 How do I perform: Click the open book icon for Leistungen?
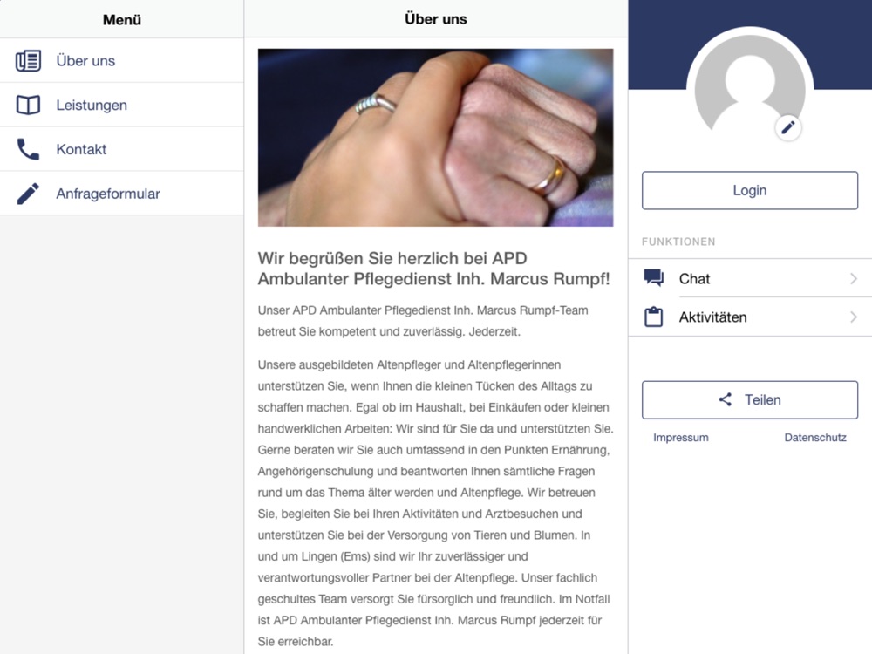pyautogui.click(x=28, y=105)
